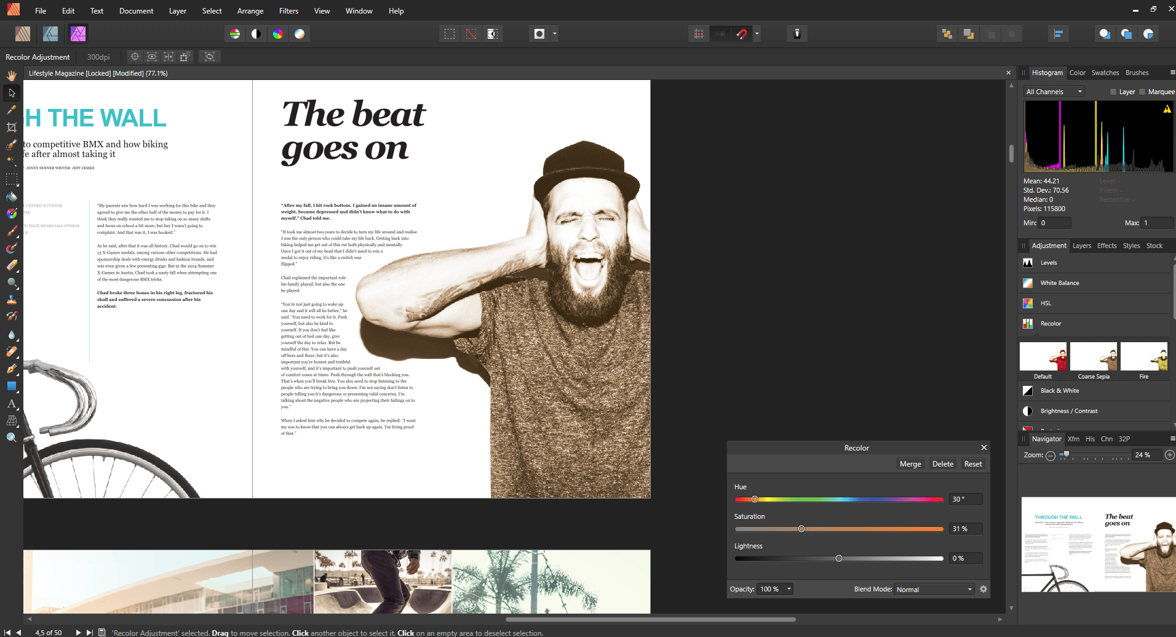Switch to Affinity Publisher persona
Image resolution: width=1176 pixels, height=637 pixels.
23,34
